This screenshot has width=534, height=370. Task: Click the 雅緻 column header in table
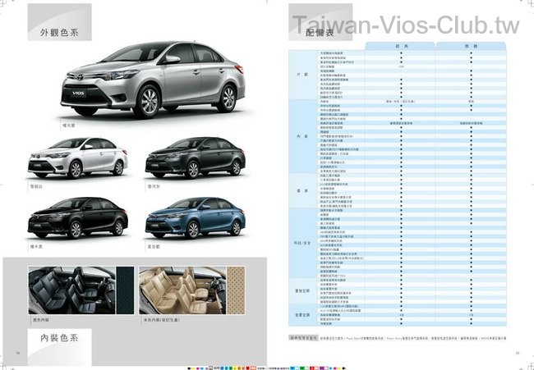pyautogui.click(x=474, y=45)
